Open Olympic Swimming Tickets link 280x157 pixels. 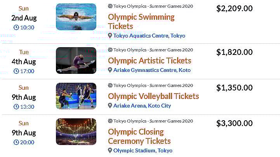141,22
